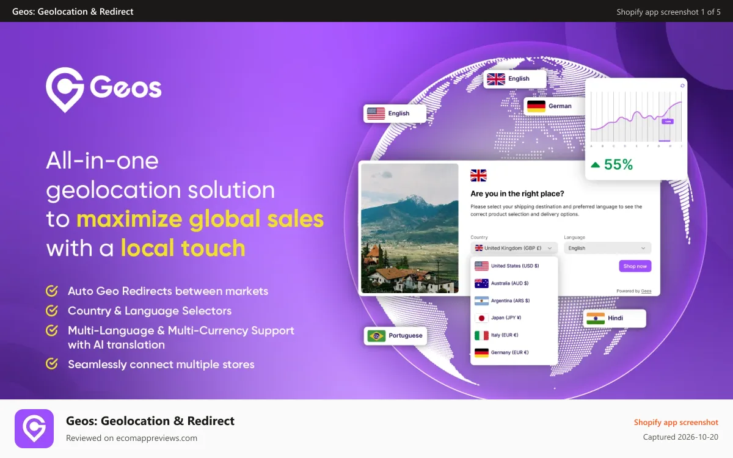Click the "local touch" yellow text
733x458 pixels.
point(183,248)
